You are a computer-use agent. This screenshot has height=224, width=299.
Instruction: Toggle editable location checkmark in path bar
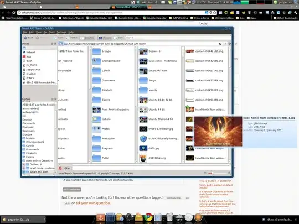click(x=230, y=44)
